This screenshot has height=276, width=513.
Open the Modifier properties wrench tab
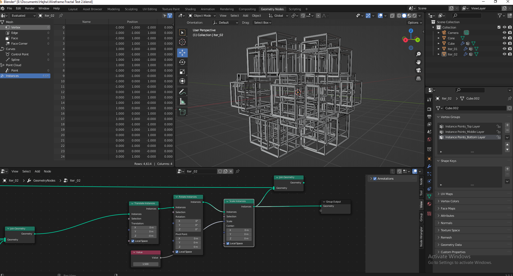(429, 166)
